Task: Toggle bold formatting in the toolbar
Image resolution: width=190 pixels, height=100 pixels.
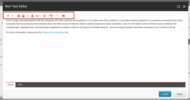Action: 8,16
